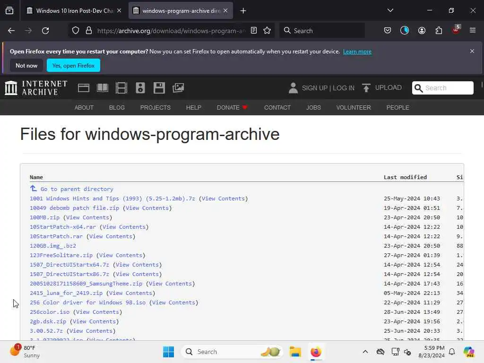List all tabs dropdown arrow
The height and width of the screenshot is (363, 484).
390,10
